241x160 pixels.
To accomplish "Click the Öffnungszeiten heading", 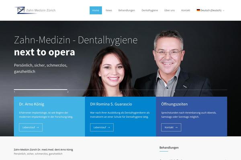I will click(x=174, y=104).
